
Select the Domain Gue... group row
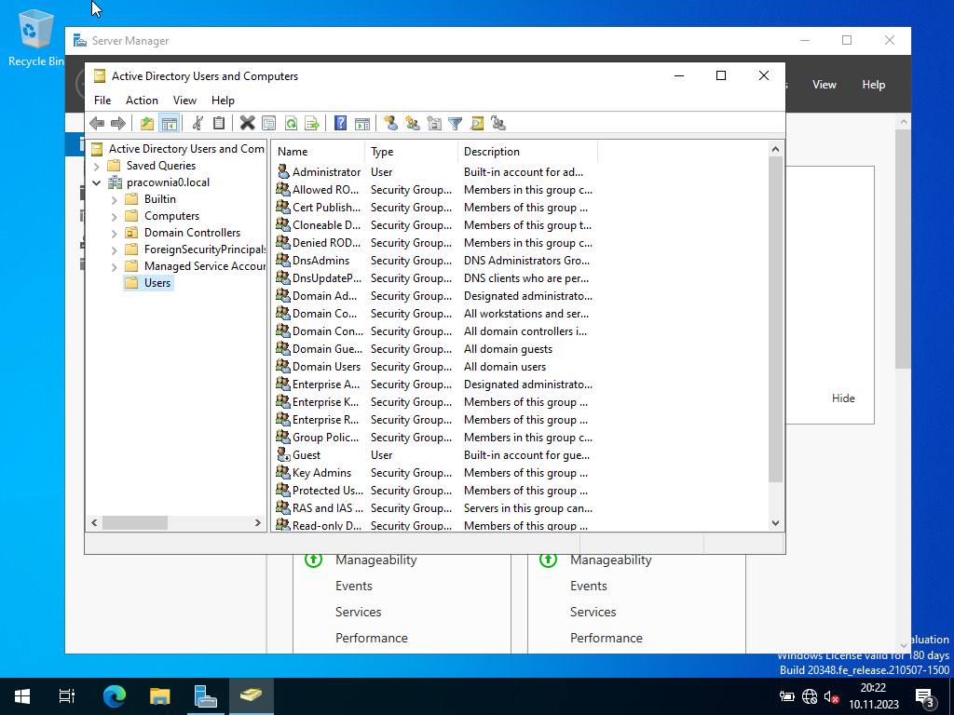click(327, 349)
